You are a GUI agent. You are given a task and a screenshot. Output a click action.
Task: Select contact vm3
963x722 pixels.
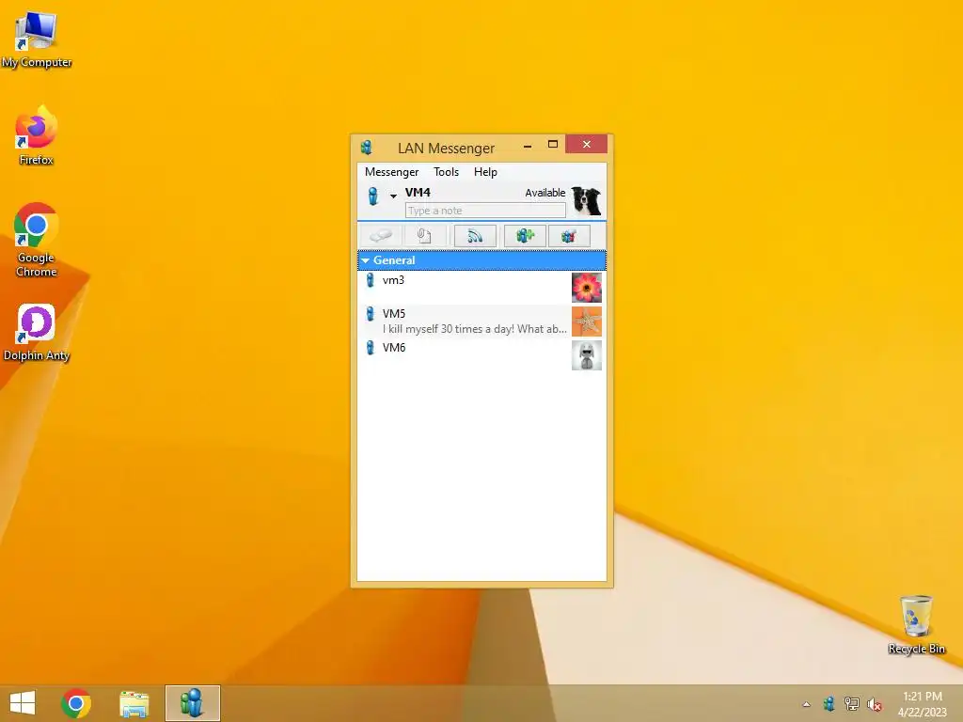482,288
